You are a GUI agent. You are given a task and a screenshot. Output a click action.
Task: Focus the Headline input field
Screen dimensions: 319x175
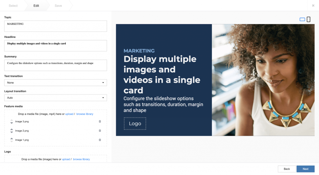(x=55, y=46)
